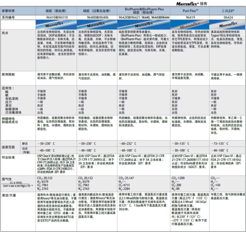Screen dimensions: 246x232
Task: Select the C-FLEX column header
Action: click(227, 11)
